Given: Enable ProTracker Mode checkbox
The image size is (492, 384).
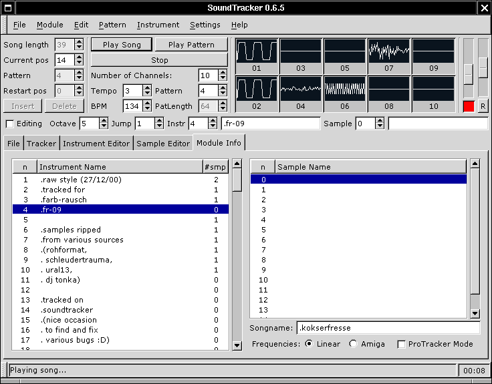Looking at the screenshot, I should pos(401,344).
